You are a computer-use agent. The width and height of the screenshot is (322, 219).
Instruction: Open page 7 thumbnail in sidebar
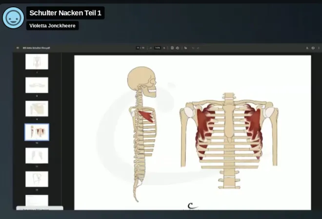(x=37, y=61)
